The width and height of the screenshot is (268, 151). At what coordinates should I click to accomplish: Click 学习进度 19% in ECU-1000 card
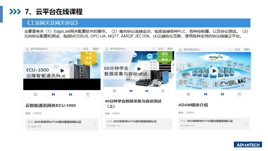pos(35,126)
